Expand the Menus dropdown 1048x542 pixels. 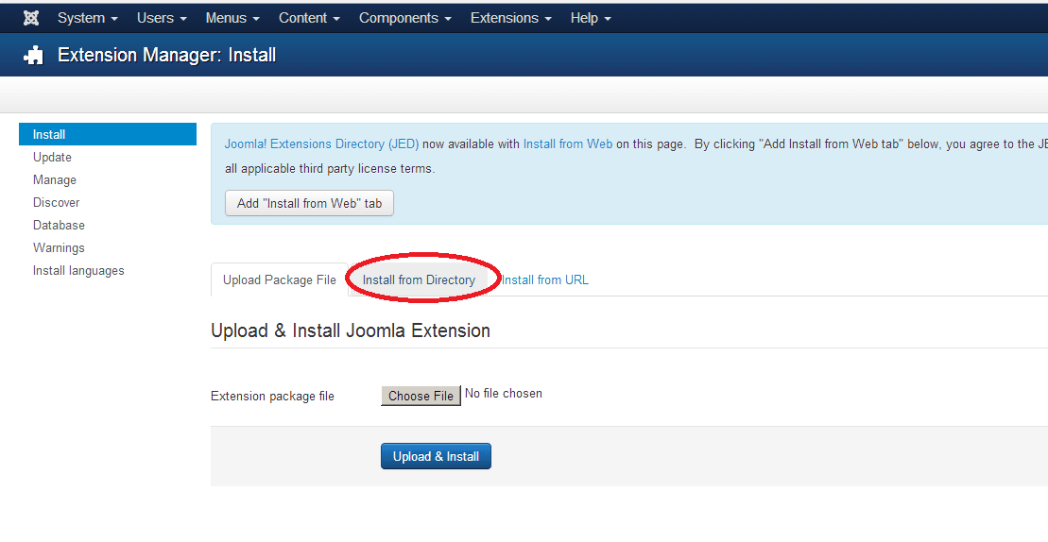(232, 18)
